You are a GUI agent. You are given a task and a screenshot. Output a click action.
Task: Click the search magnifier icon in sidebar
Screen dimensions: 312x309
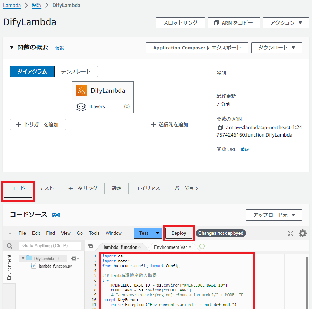[10, 246]
